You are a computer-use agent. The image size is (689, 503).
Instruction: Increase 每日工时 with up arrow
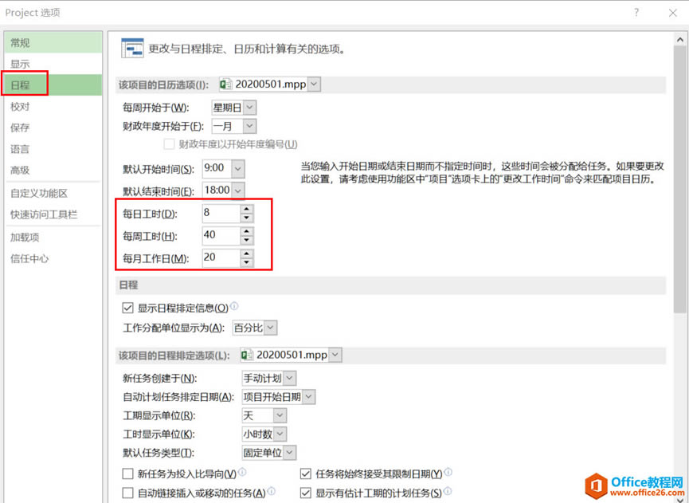click(247, 210)
